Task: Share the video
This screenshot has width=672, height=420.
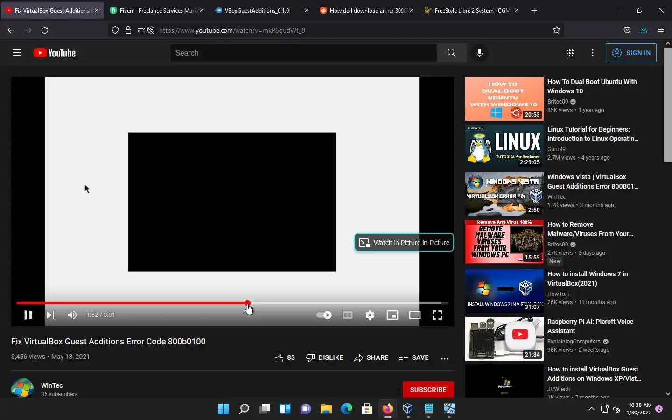Action: point(371,358)
